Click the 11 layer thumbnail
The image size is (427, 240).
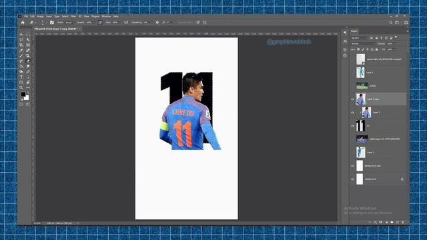click(360, 126)
